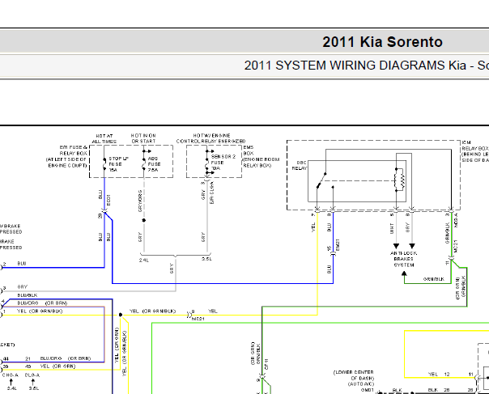This screenshot has height=394, width=489.
Task: Click the DBC relay coil symbol
Action: 400,180
